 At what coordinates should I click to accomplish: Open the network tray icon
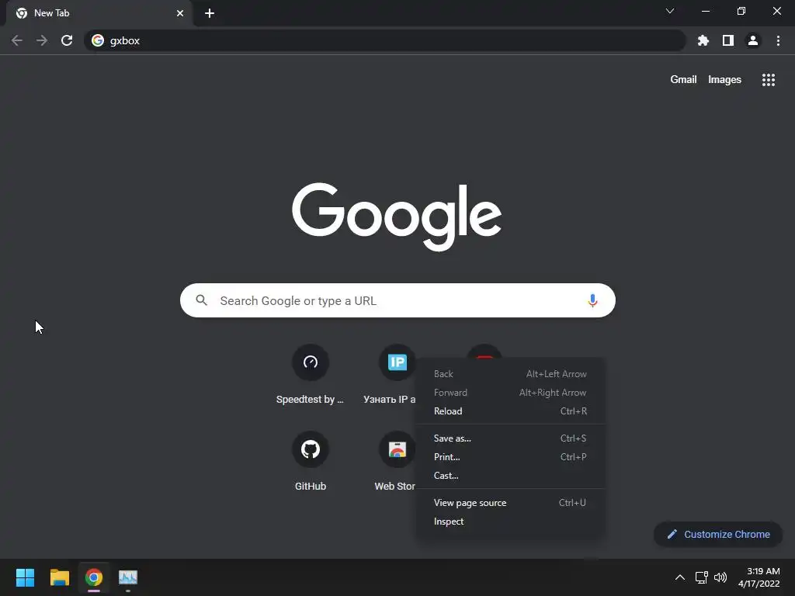click(701, 577)
